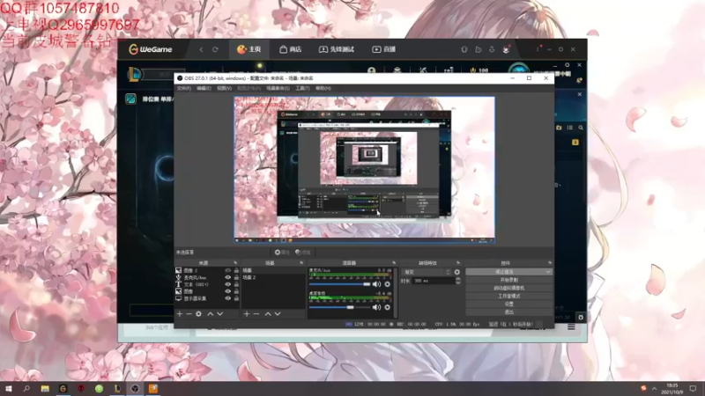Viewport: 705px width, 396px height.
Task: Add a new scene with plus
Action: [247, 314]
